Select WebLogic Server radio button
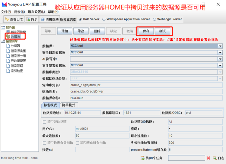This screenshot has width=226, height=164. pyautogui.click(x=155, y=19)
